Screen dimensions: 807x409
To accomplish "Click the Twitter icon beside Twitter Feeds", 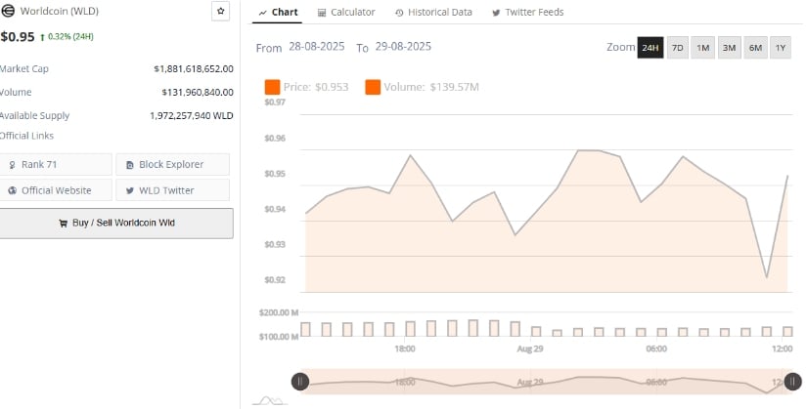I will point(496,13).
